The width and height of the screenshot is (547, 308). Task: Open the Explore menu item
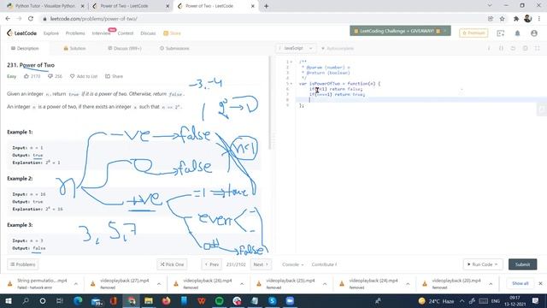(x=51, y=33)
